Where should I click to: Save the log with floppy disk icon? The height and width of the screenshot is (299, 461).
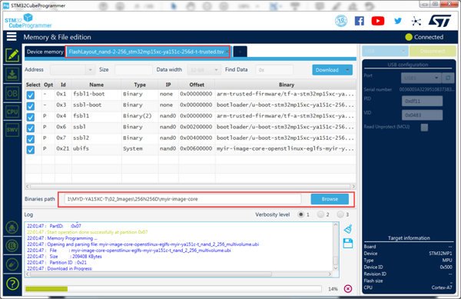pos(348,243)
